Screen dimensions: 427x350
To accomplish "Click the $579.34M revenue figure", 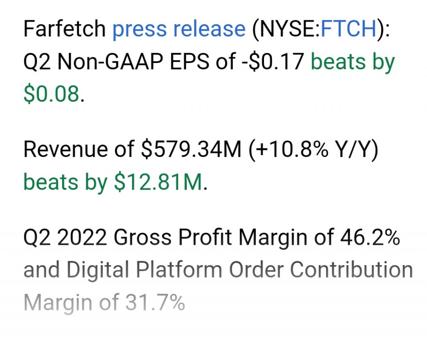I will [x=191, y=149].
